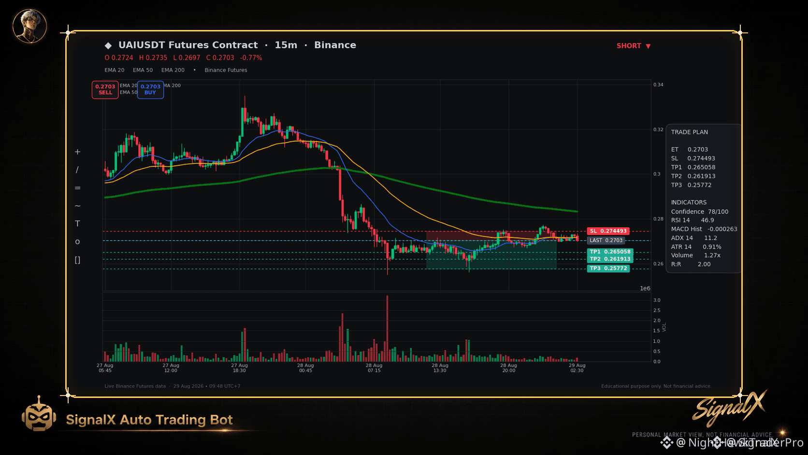This screenshot has width=808, height=455.
Task: Click the ET 0.2703 entry row
Action: point(690,149)
